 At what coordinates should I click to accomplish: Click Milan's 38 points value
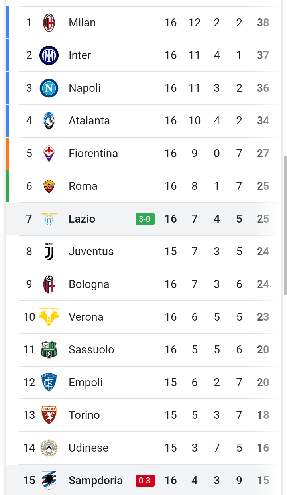tap(263, 23)
